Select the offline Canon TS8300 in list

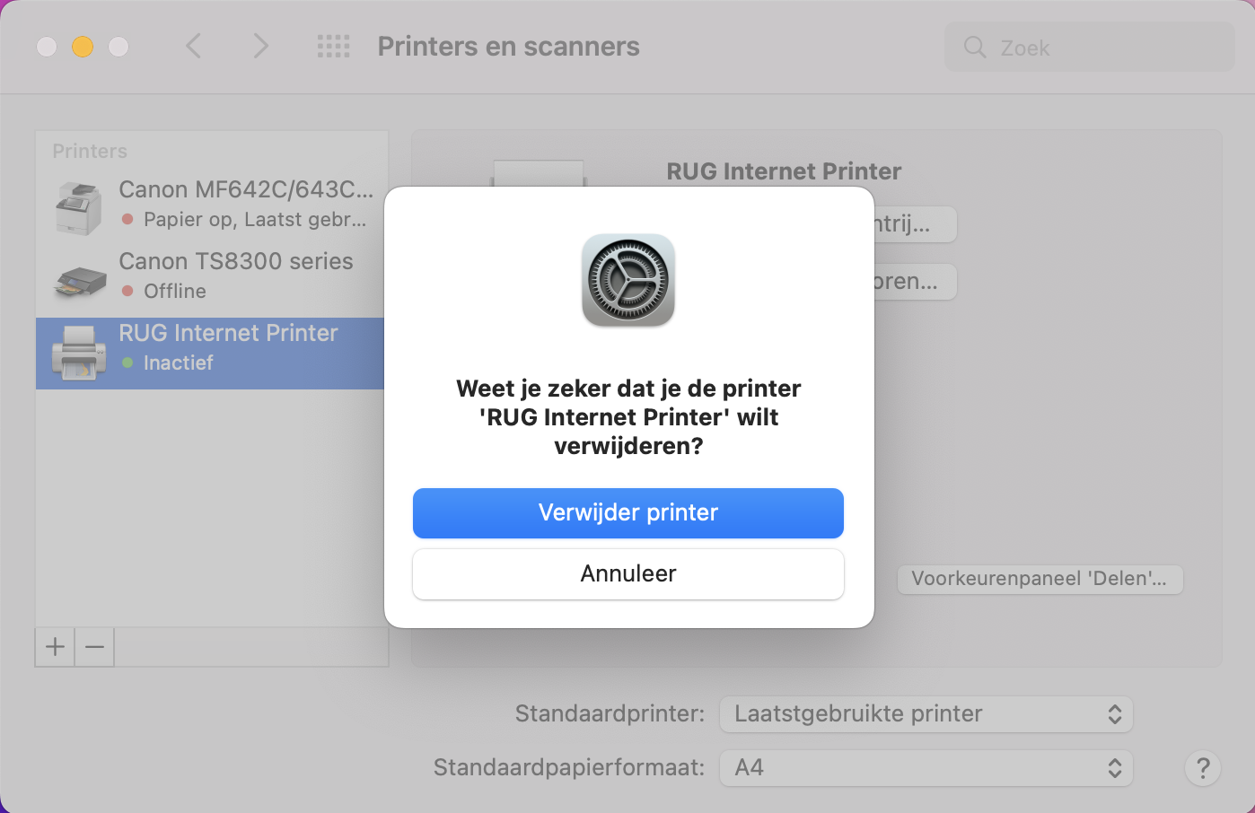tap(235, 274)
